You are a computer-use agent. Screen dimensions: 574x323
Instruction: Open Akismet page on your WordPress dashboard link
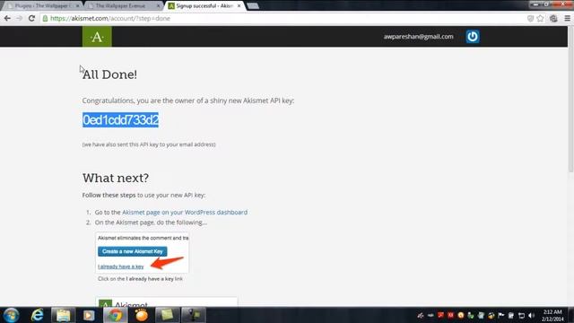(185, 212)
